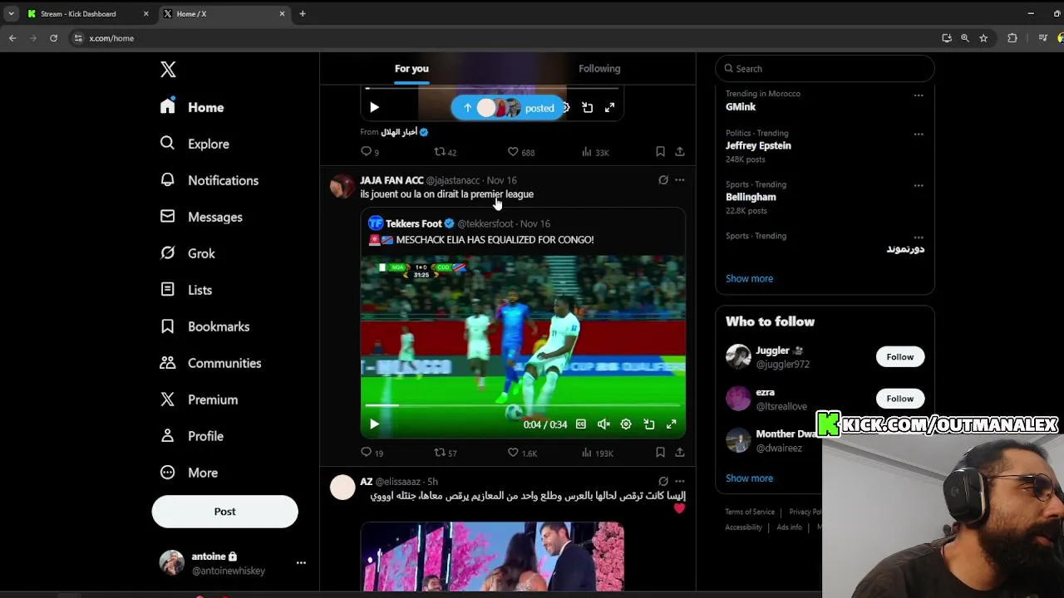
Task: Open more options on JAJA FAN ACC post
Action: 680,180
